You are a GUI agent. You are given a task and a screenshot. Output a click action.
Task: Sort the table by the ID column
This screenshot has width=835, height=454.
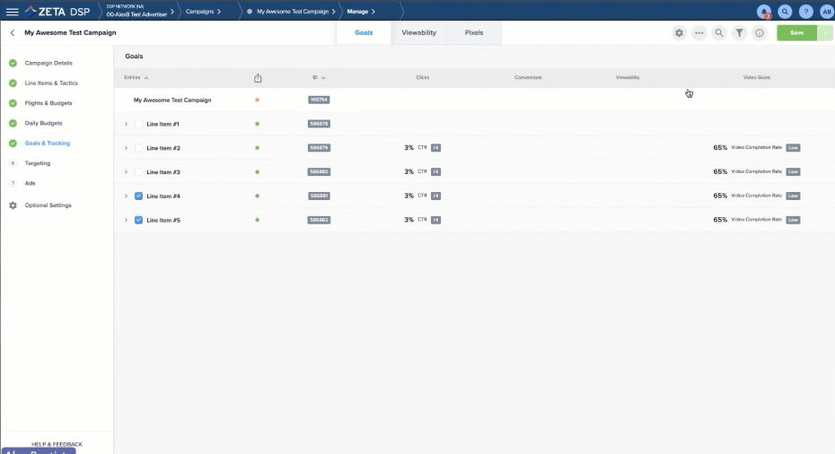(x=318, y=78)
